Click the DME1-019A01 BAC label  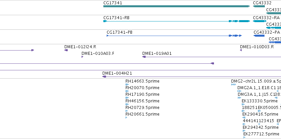tap(157, 53)
